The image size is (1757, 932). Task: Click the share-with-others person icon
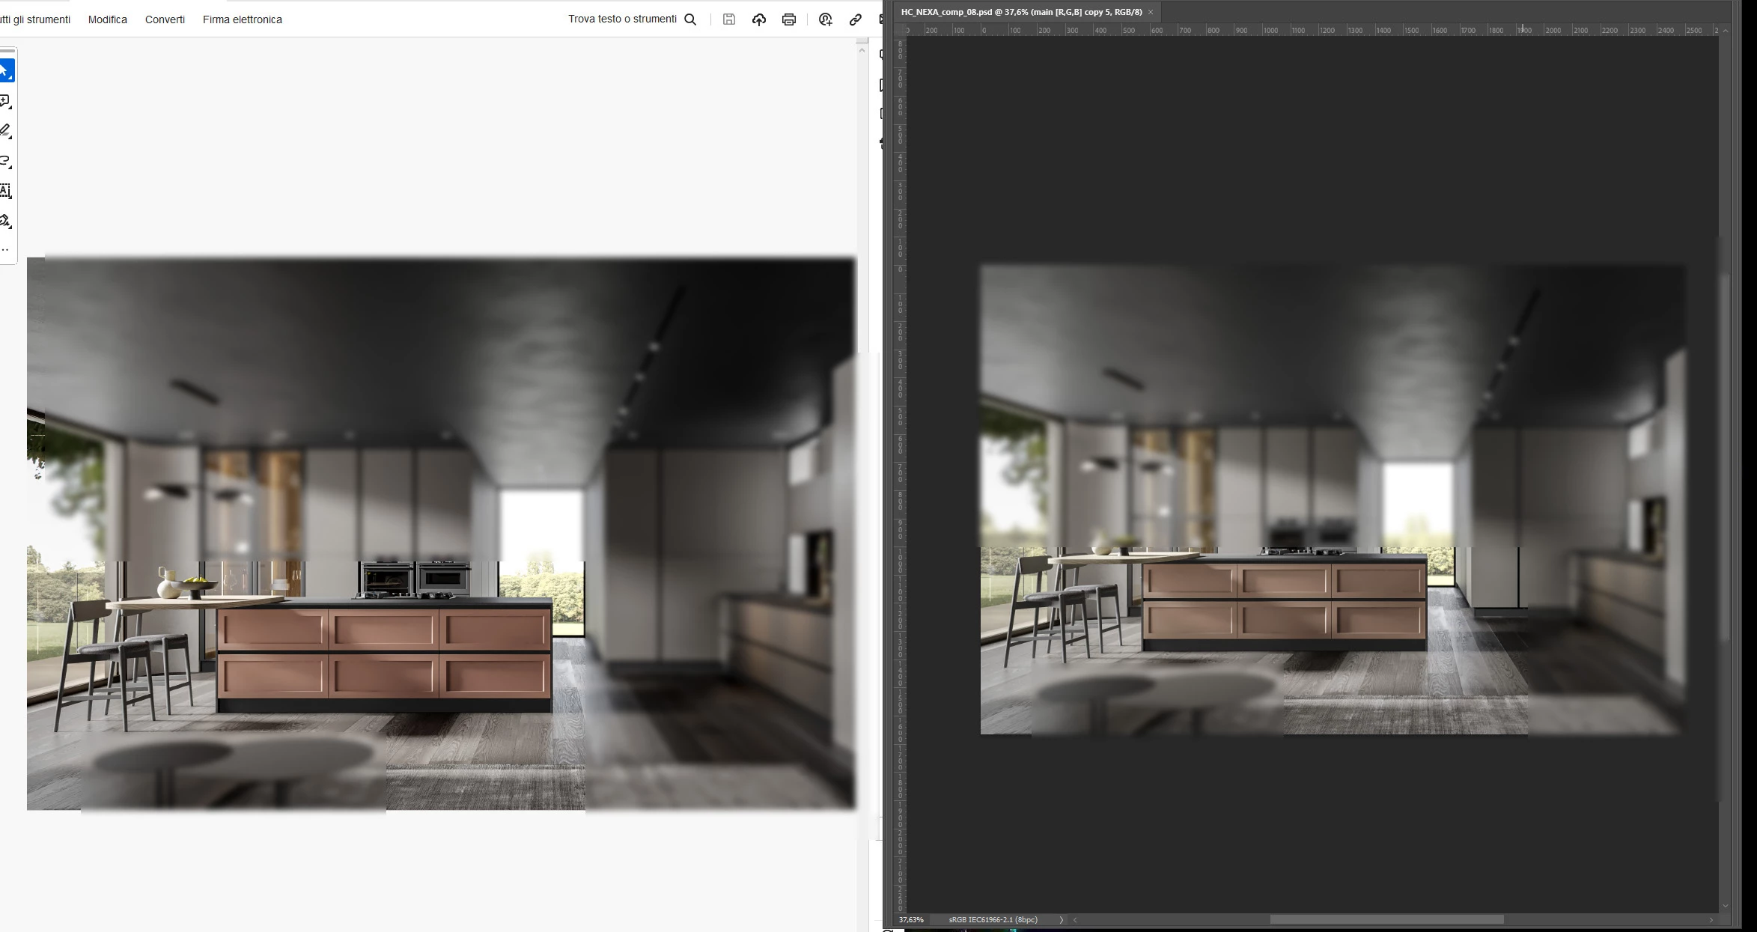point(825,19)
